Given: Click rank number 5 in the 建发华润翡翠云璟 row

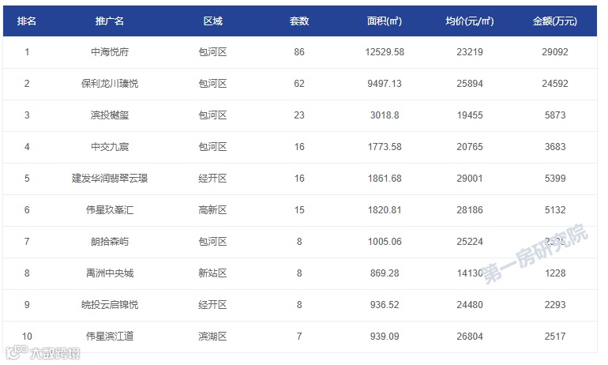Looking at the screenshot, I should click(27, 179).
